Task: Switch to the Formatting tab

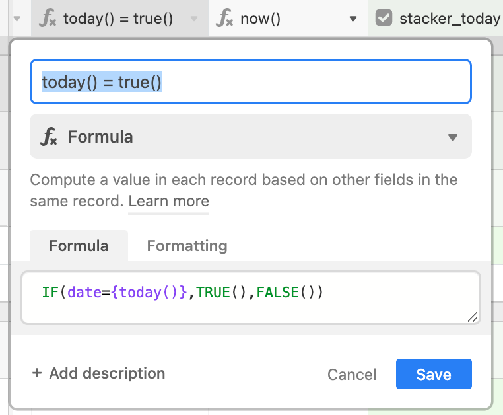Action: 187,246
